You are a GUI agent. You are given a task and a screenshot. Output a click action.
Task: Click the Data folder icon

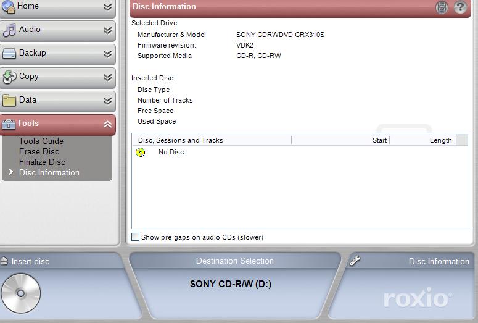9,101
